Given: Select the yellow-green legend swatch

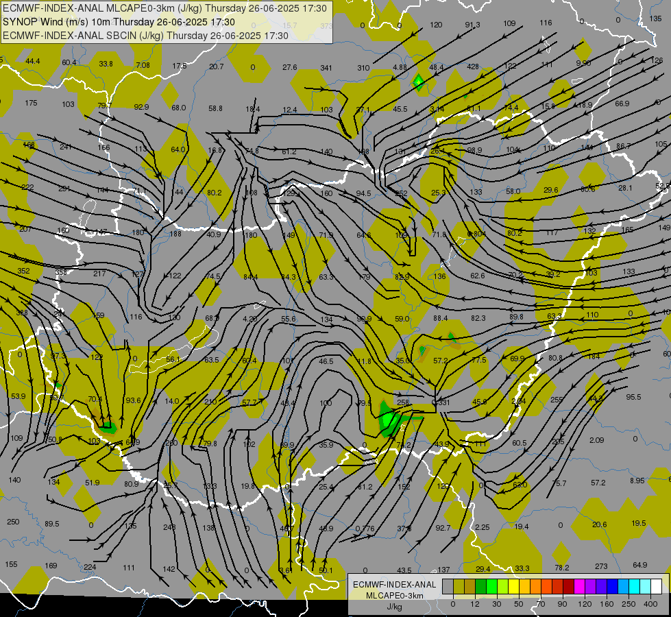Looking at the screenshot, I should tap(503, 586).
